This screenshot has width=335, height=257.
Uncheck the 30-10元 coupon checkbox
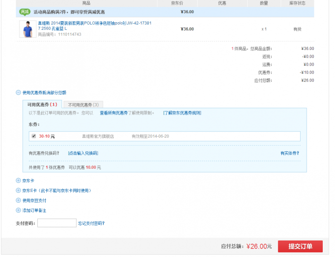point(33,136)
